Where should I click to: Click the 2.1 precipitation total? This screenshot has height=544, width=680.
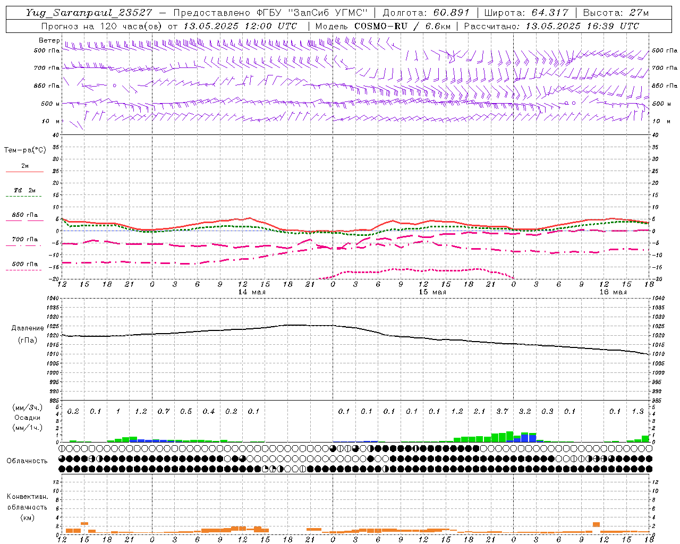pyautogui.click(x=479, y=411)
